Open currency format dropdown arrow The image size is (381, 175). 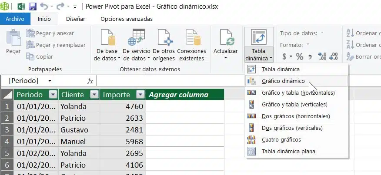[291, 57]
